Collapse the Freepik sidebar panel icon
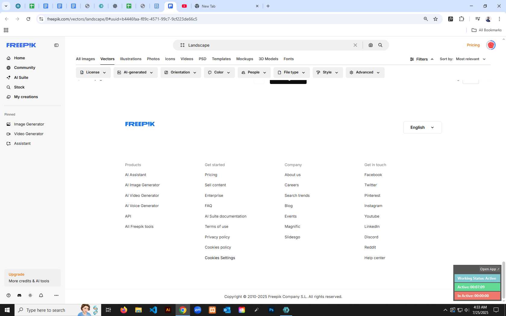 56,45
